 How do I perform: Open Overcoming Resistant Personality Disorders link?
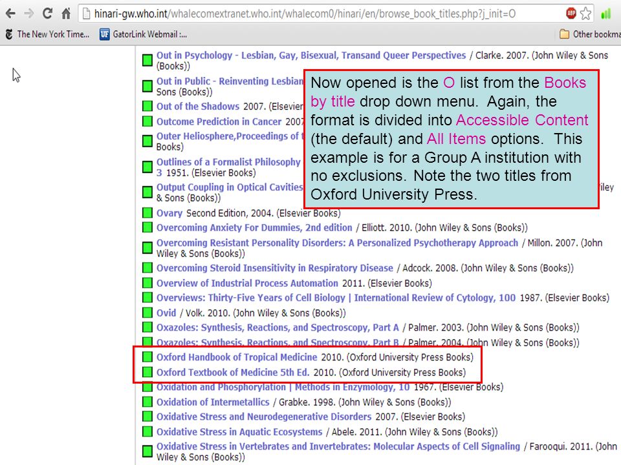point(337,243)
